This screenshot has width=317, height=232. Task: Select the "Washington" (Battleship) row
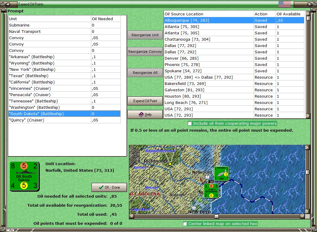pos(64,107)
